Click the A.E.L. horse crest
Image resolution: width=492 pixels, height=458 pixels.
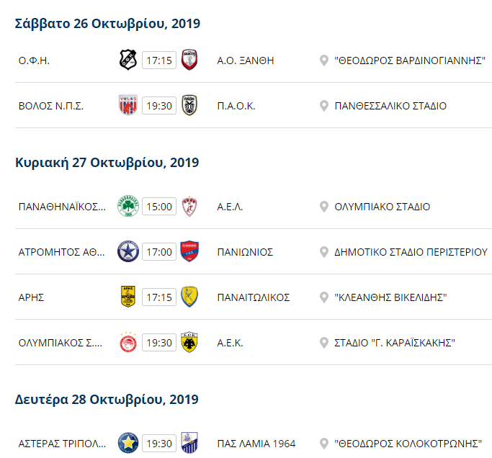click(189, 207)
